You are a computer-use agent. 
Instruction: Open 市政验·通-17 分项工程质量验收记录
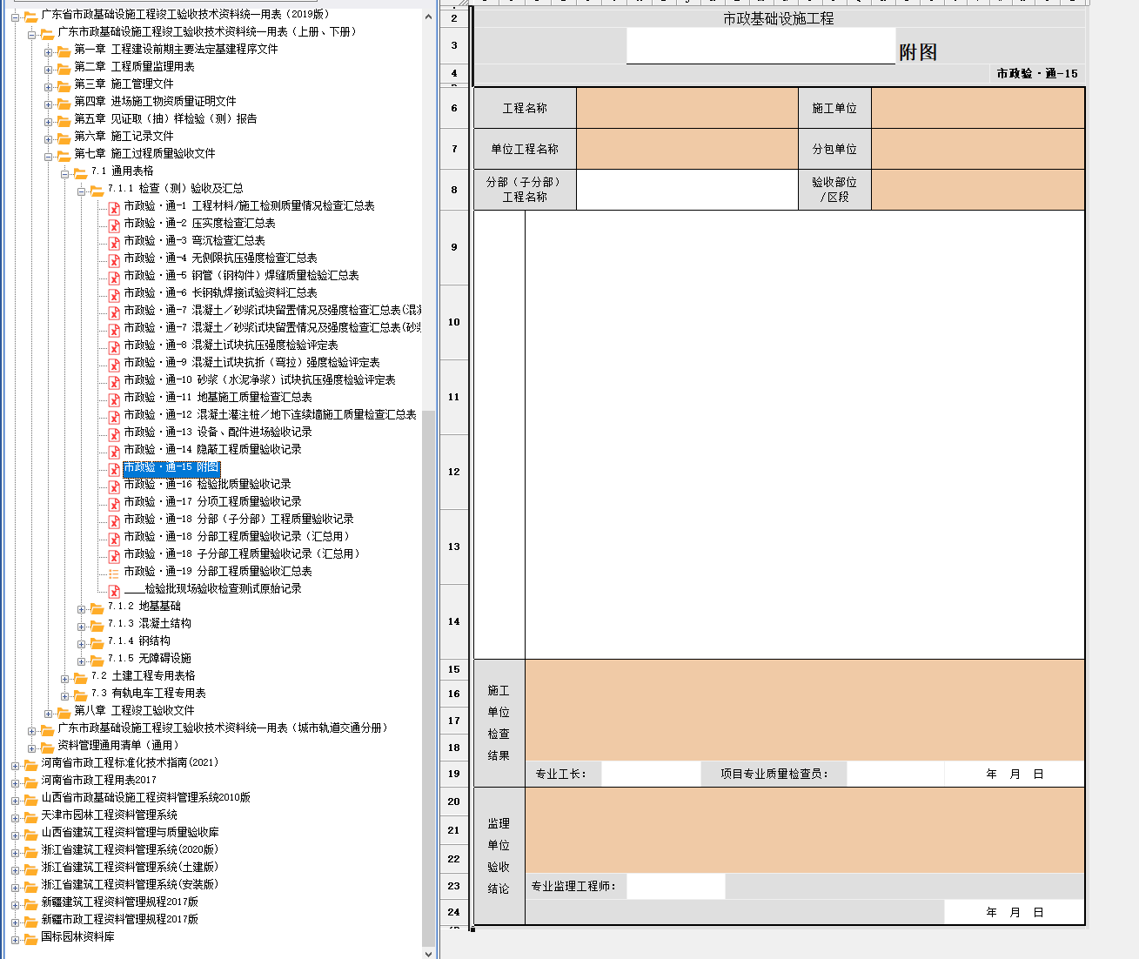(212, 502)
